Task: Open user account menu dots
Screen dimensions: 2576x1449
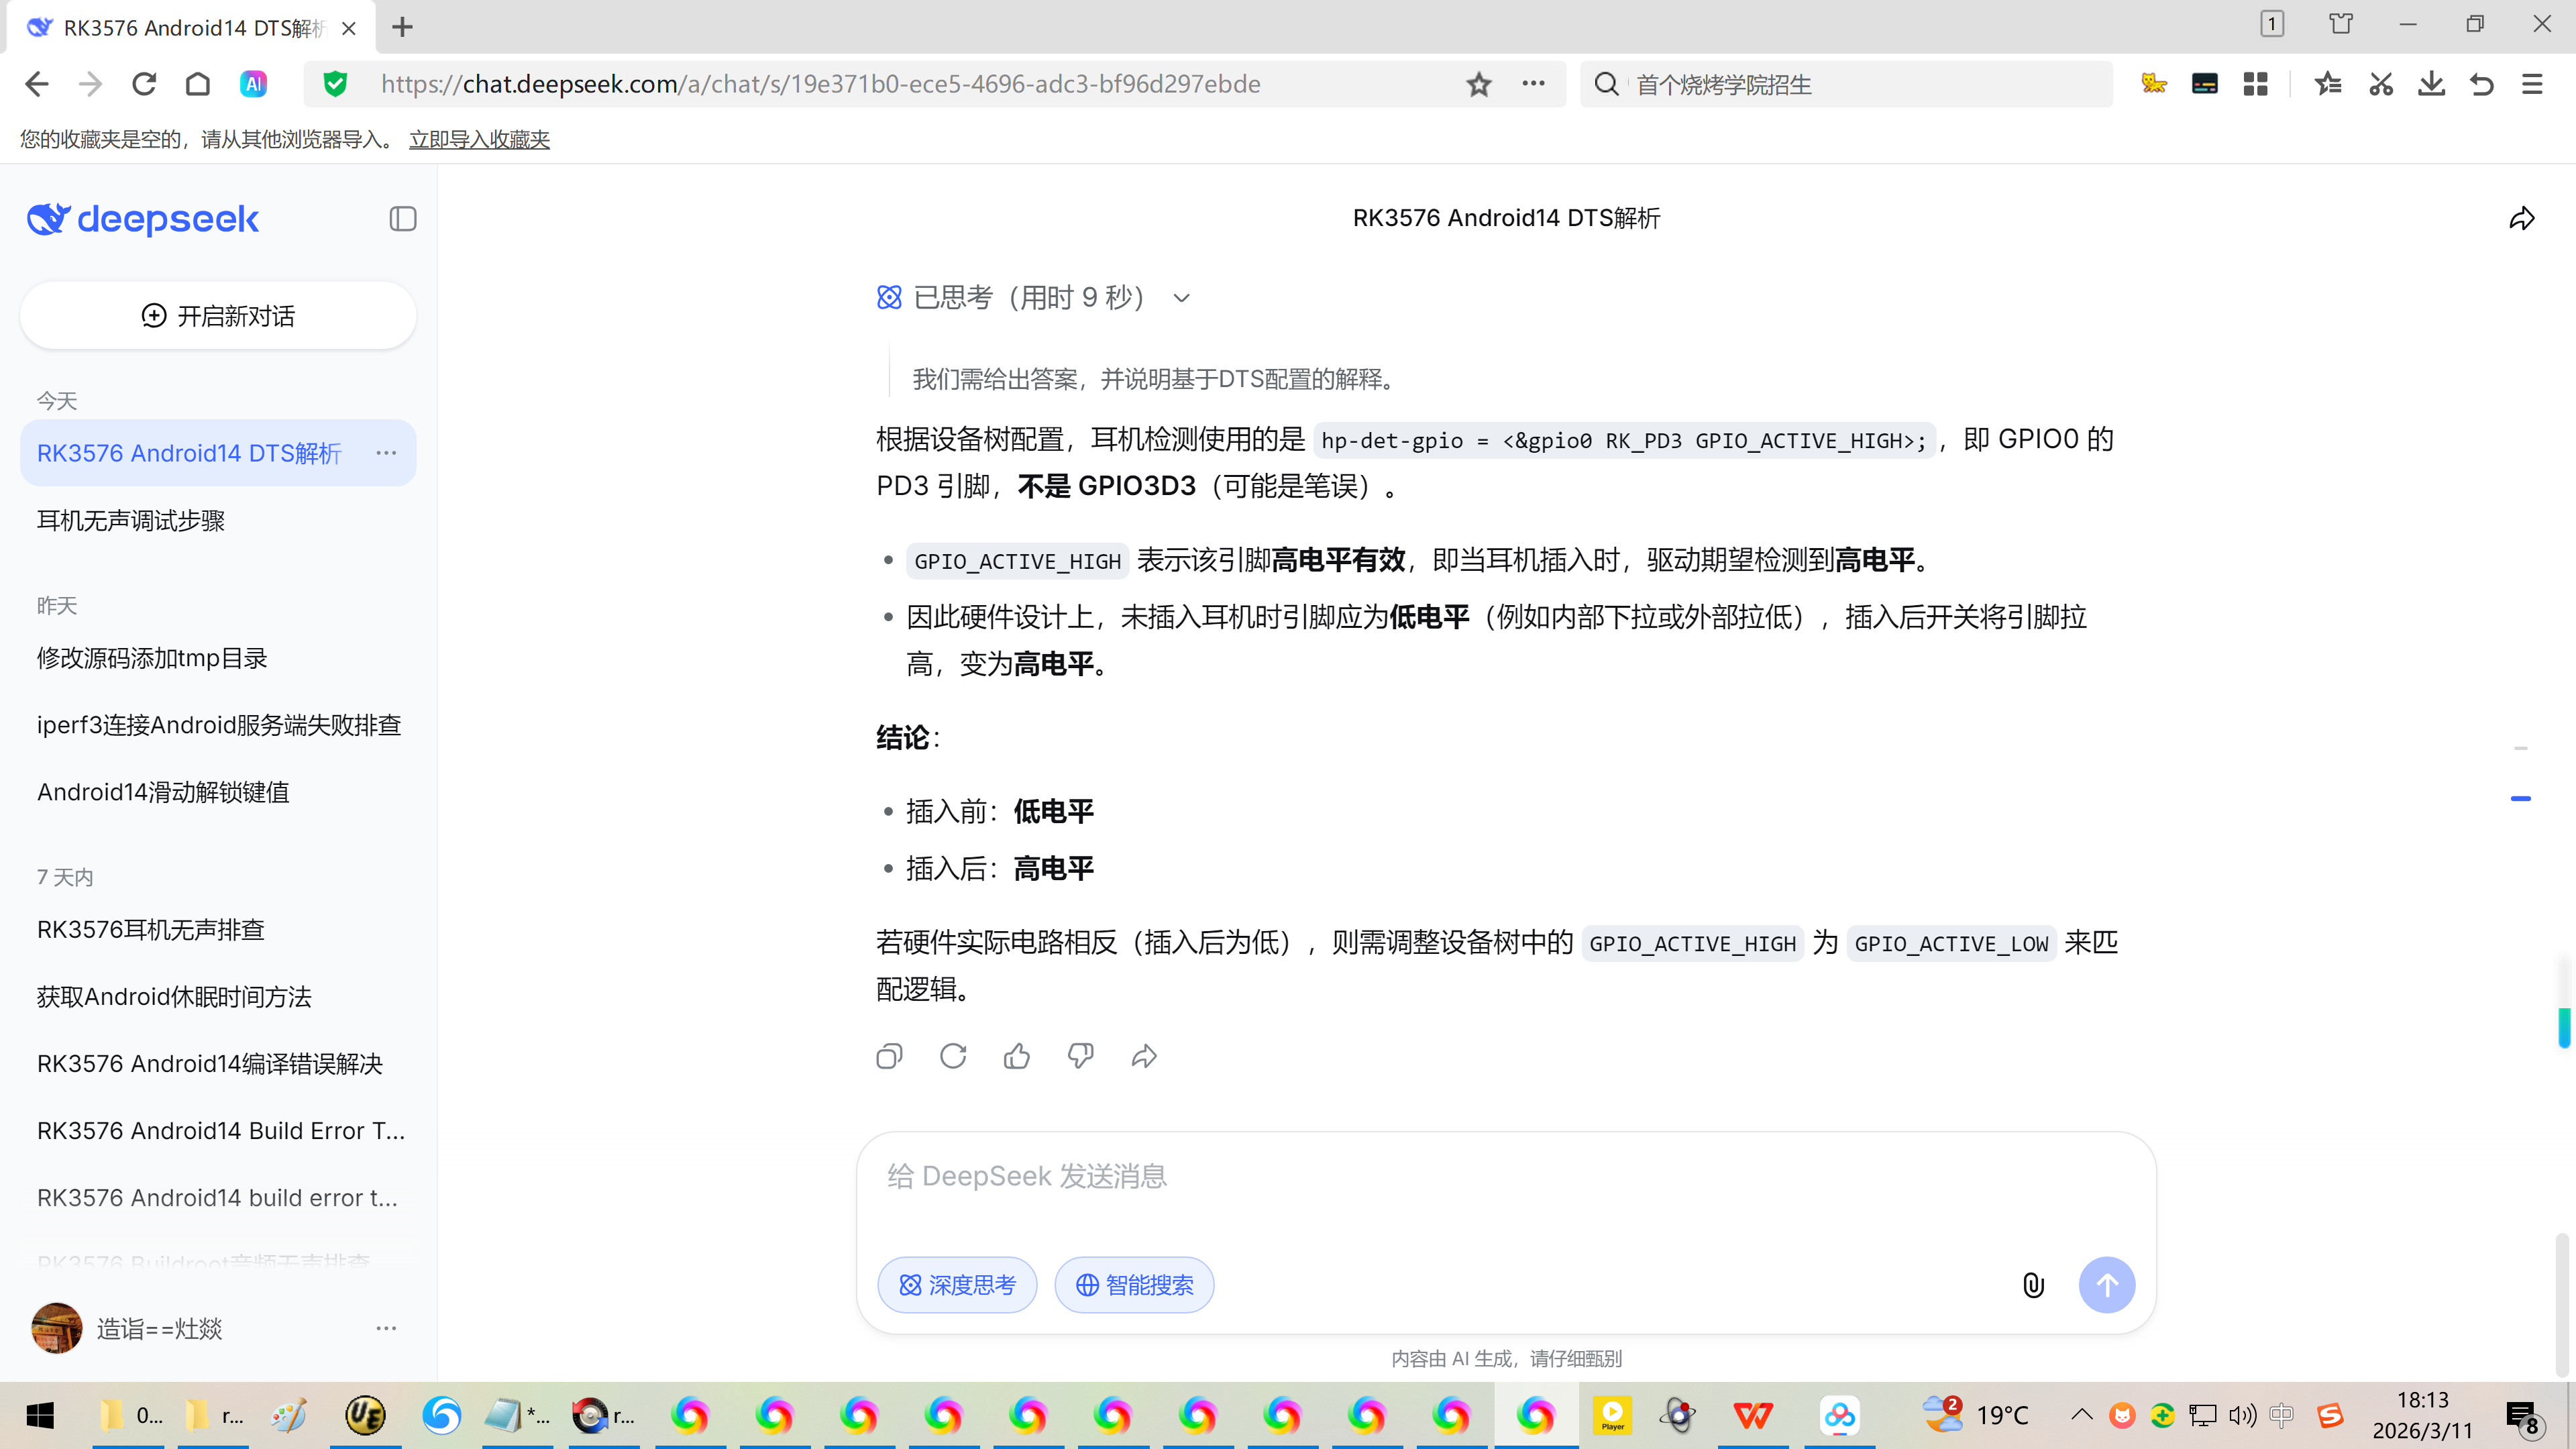Action: 386,1328
